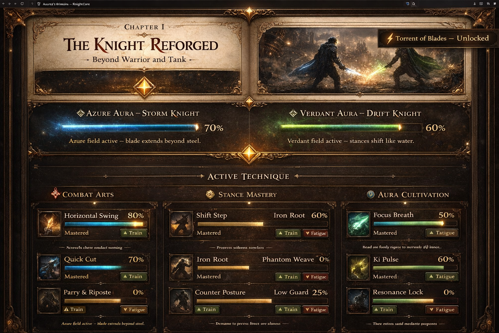Click the Verdant Aura progress bar

point(350,127)
